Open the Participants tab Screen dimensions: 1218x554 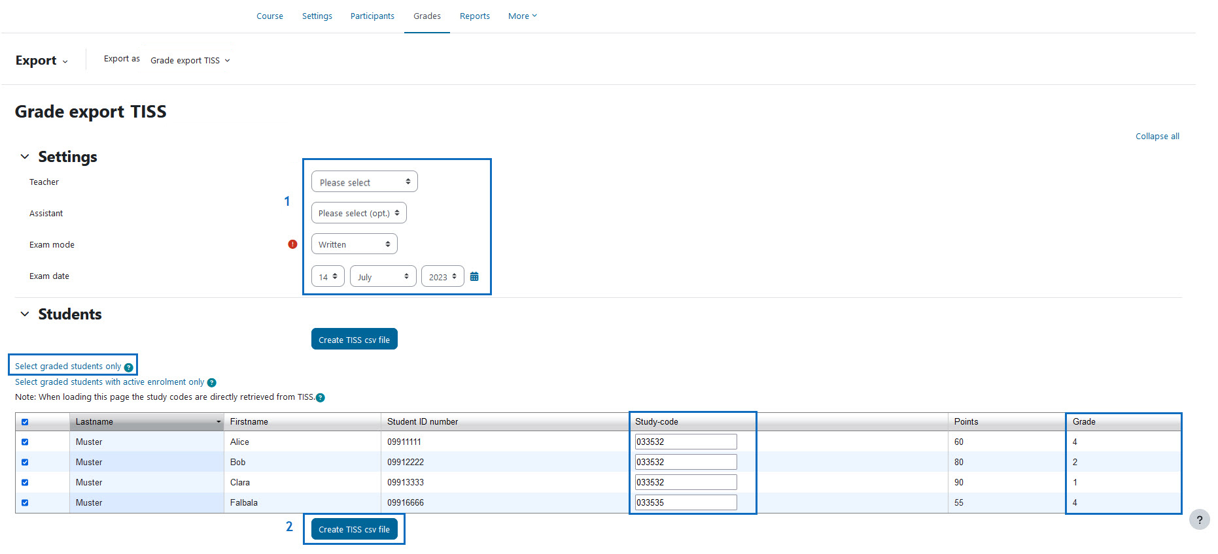click(372, 16)
